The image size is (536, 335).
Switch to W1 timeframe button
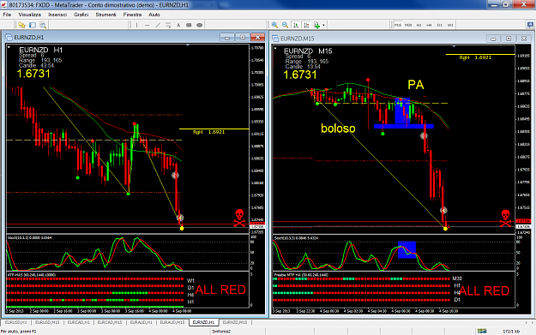coord(450,25)
